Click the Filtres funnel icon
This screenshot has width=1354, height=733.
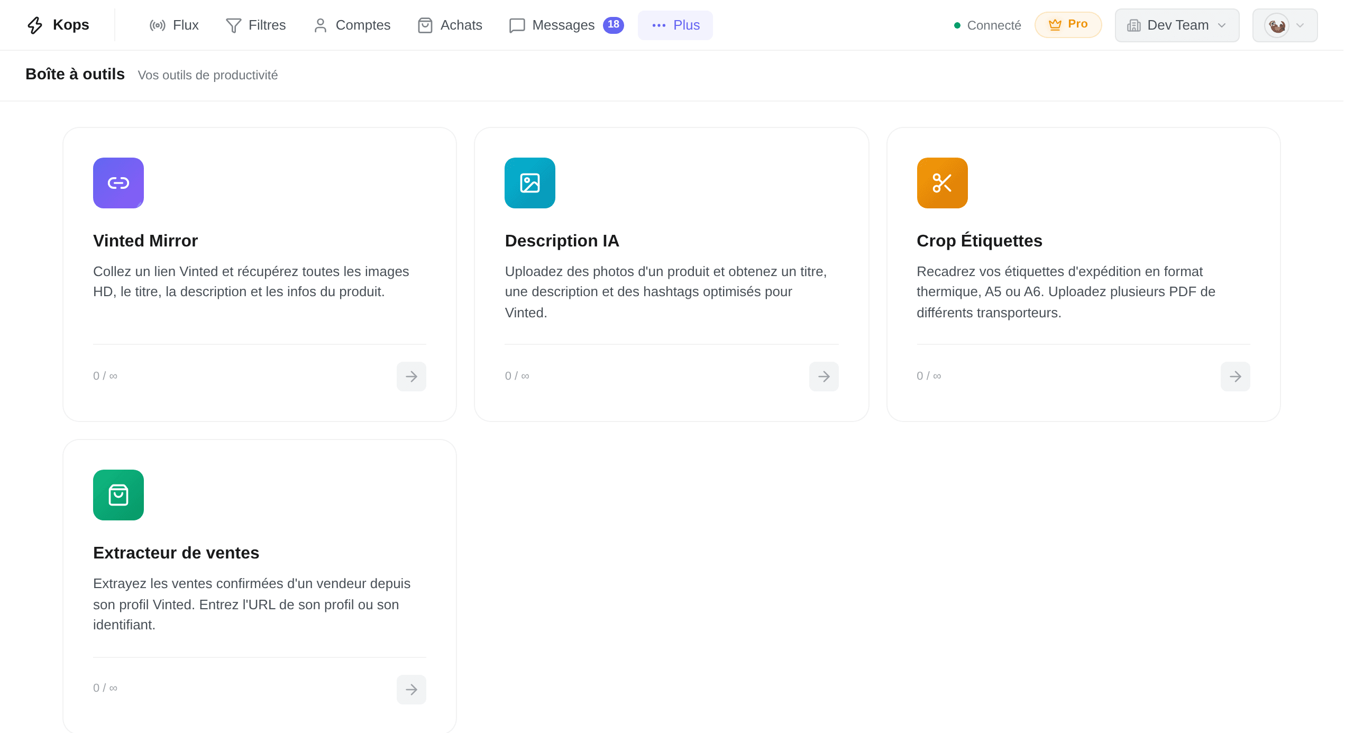pyautogui.click(x=234, y=25)
